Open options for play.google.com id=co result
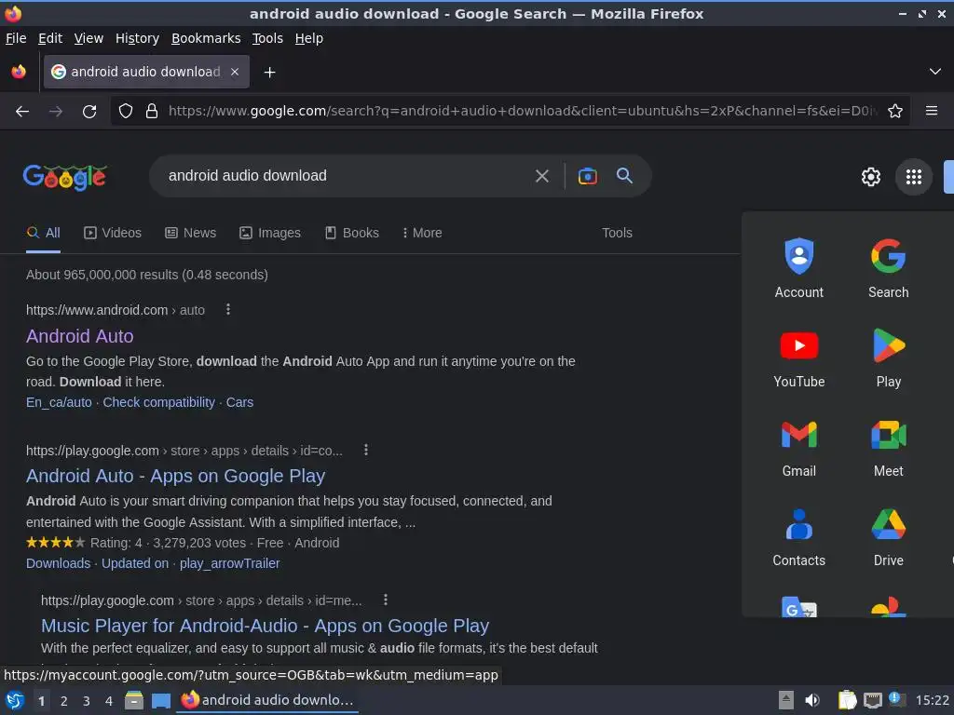 click(x=365, y=450)
